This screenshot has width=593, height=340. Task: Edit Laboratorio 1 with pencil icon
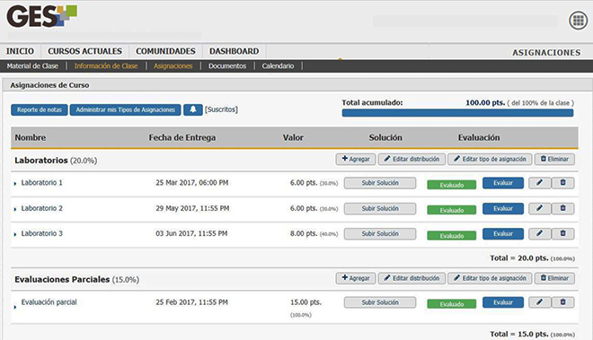[x=540, y=183]
